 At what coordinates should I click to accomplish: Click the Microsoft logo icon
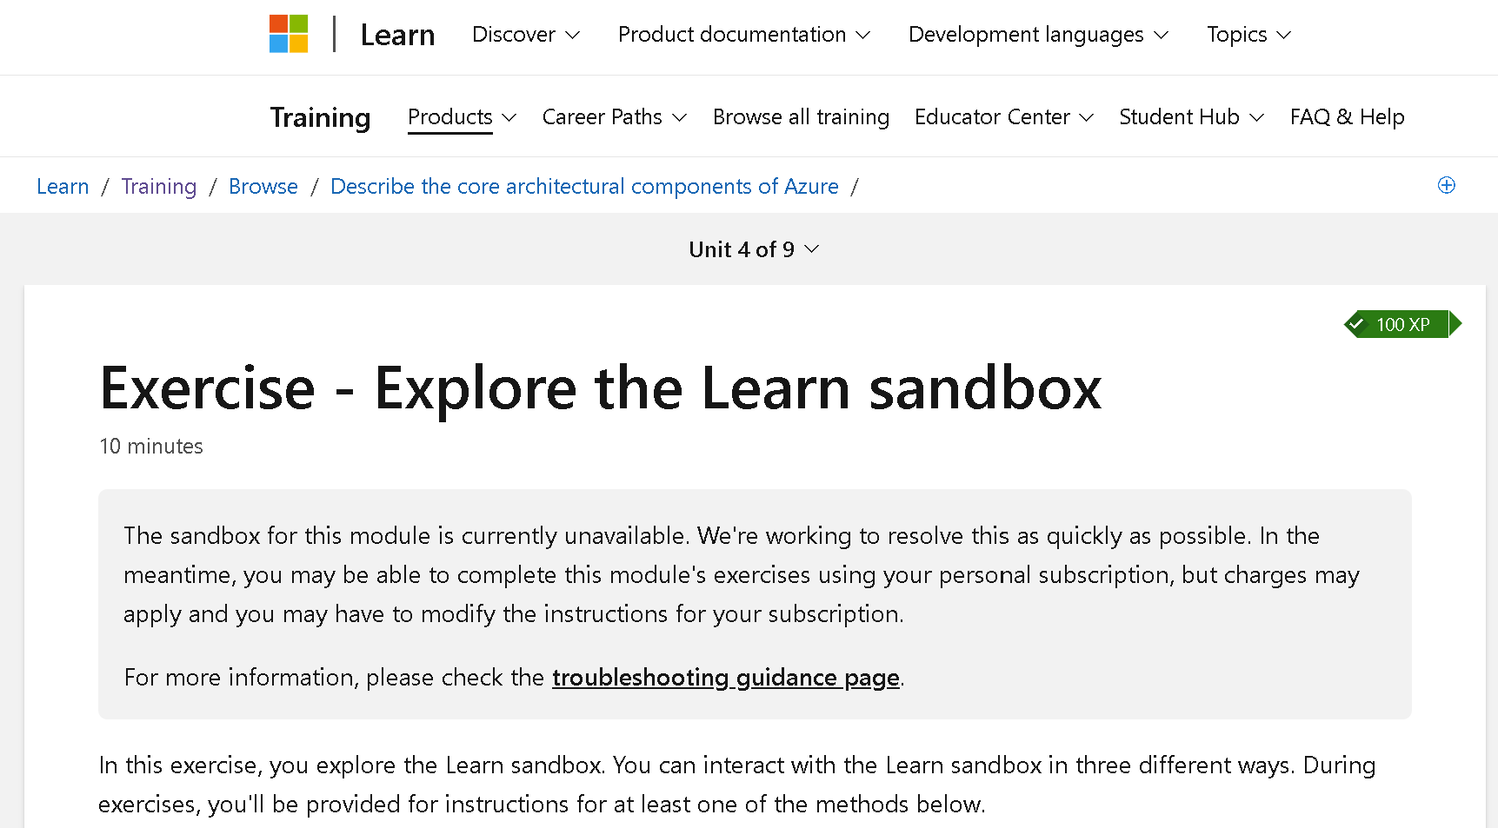[x=289, y=34]
